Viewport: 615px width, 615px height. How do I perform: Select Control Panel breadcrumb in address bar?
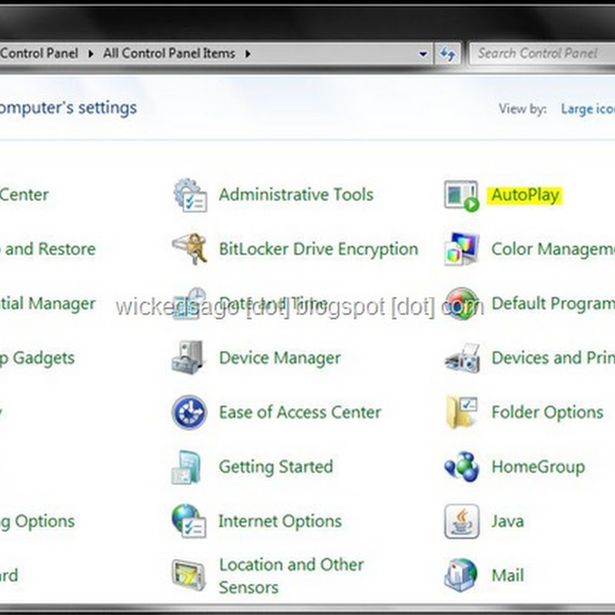(39, 53)
